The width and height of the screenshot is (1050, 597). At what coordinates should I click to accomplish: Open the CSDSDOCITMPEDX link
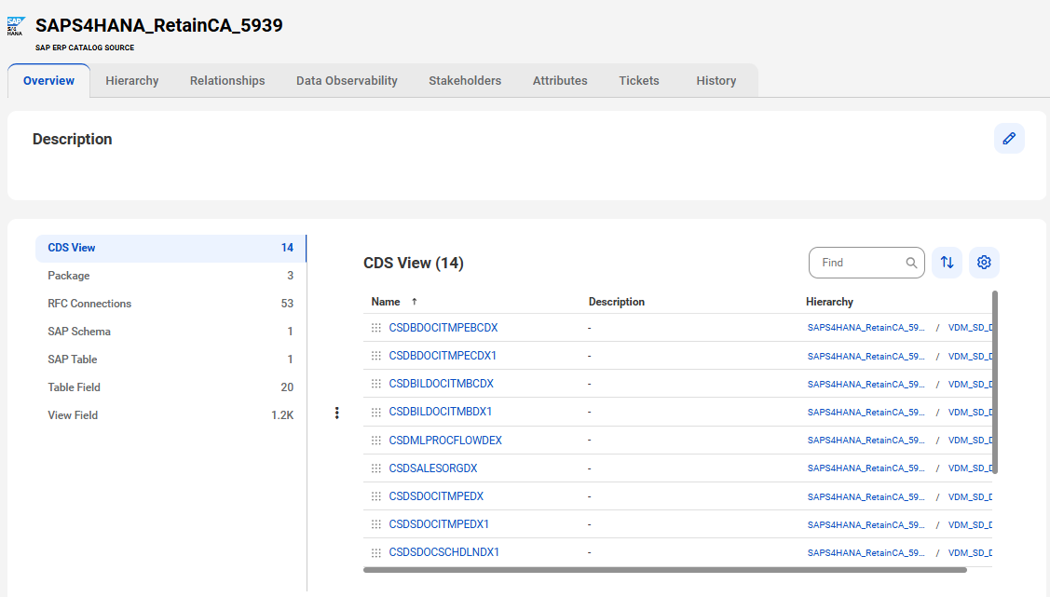tap(436, 496)
